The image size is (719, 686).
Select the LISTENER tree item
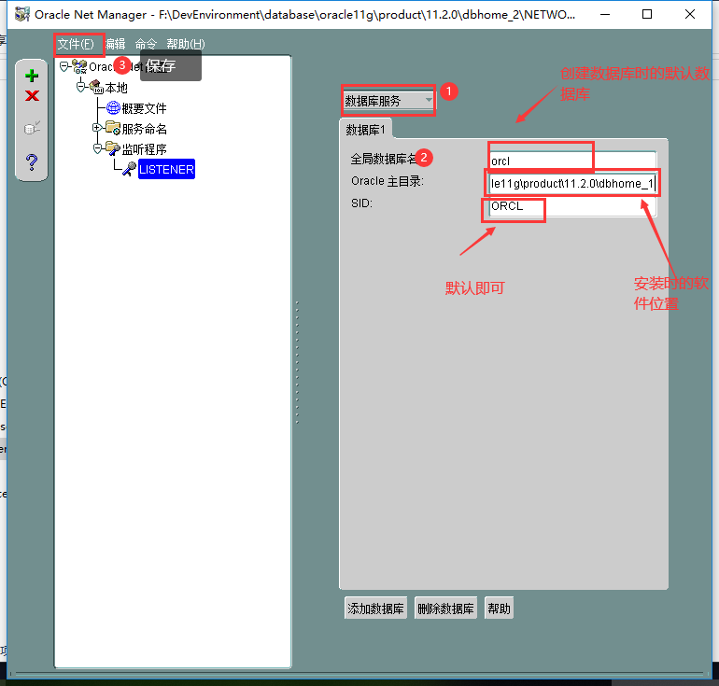[166, 169]
